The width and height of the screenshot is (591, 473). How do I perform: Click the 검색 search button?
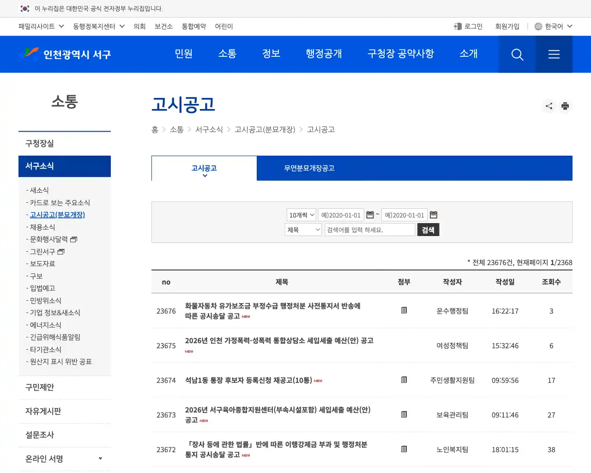click(428, 230)
